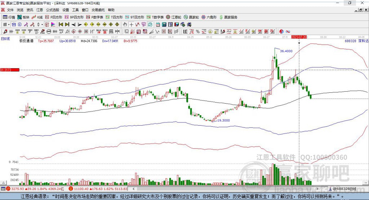Open the 资讯 menu

point(30,10)
